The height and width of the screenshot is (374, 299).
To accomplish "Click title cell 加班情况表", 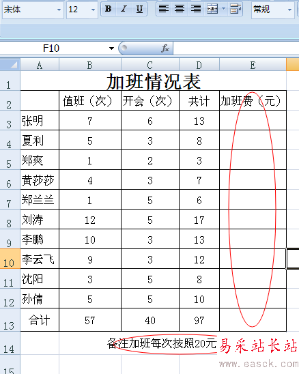I will tap(154, 81).
